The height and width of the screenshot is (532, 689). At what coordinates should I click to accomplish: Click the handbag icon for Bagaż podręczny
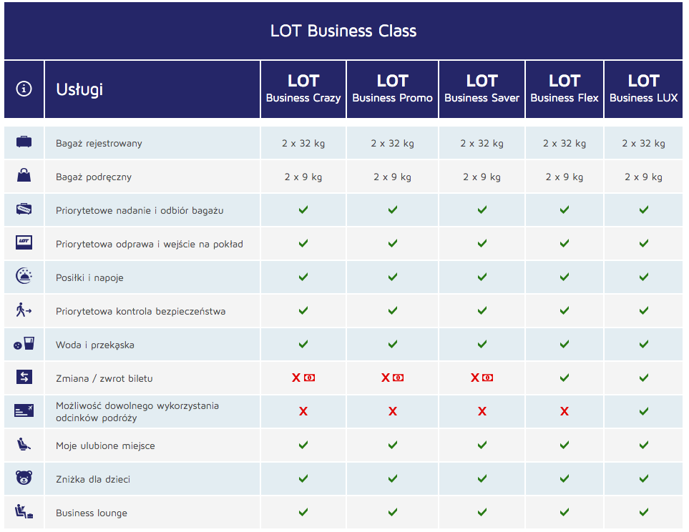[24, 175]
